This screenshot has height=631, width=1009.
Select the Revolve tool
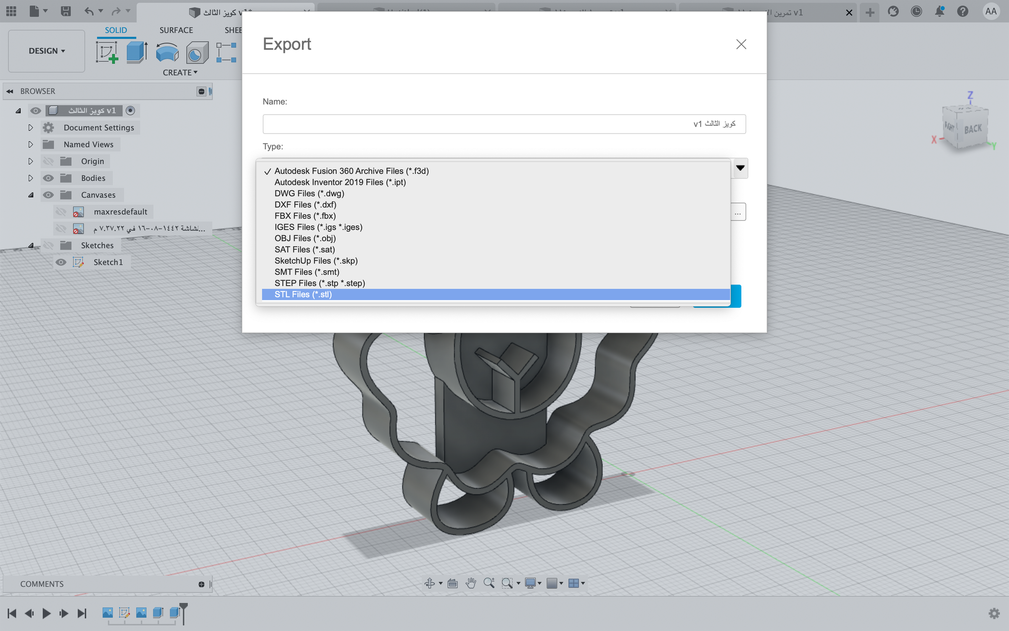[167, 52]
